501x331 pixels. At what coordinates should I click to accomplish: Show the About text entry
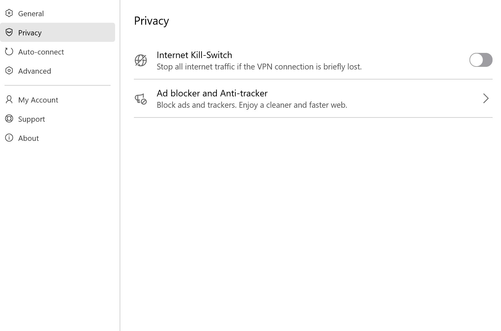click(x=29, y=138)
